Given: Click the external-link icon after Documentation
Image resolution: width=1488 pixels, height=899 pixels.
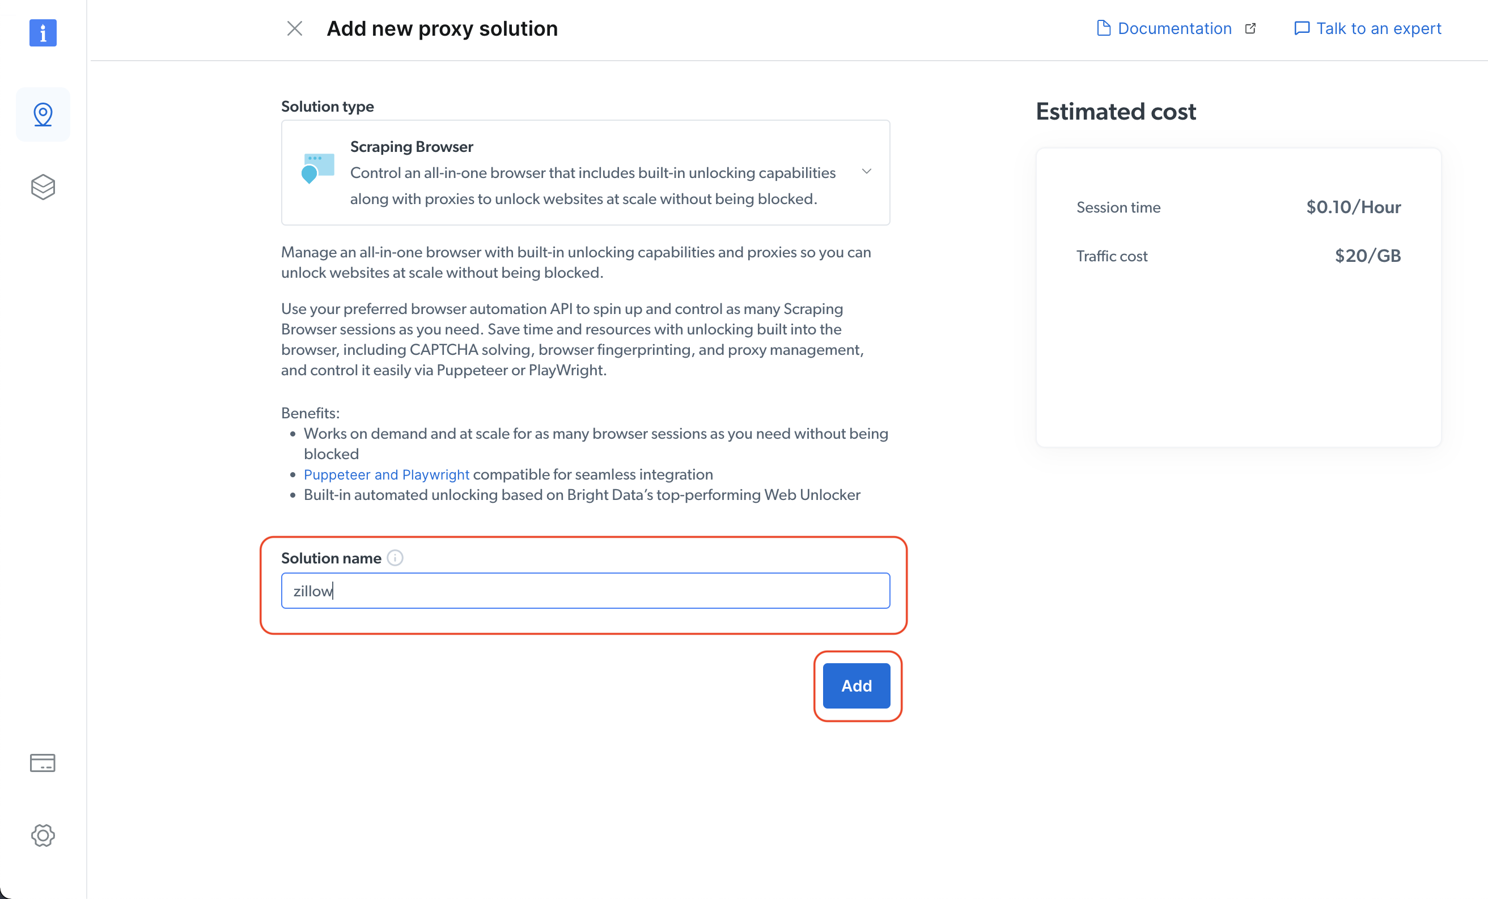Looking at the screenshot, I should coord(1250,28).
